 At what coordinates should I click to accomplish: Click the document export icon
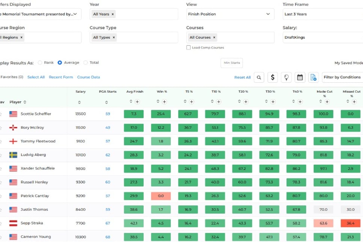pyautogui.click(x=313, y=77)
